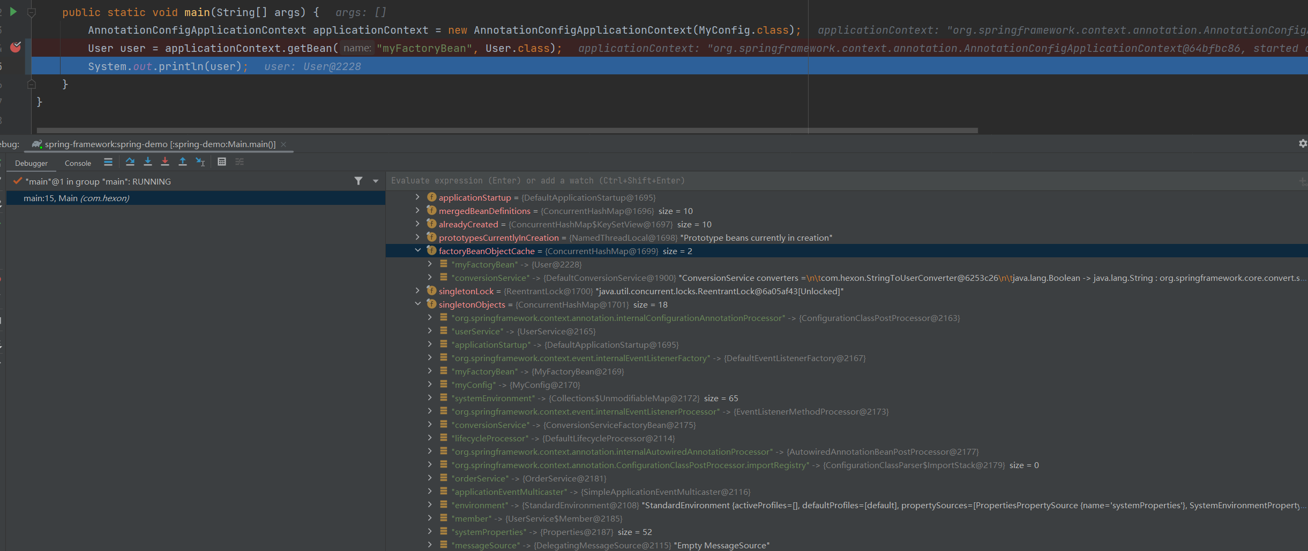Click the Show Execution Point icon

(108, 162)
